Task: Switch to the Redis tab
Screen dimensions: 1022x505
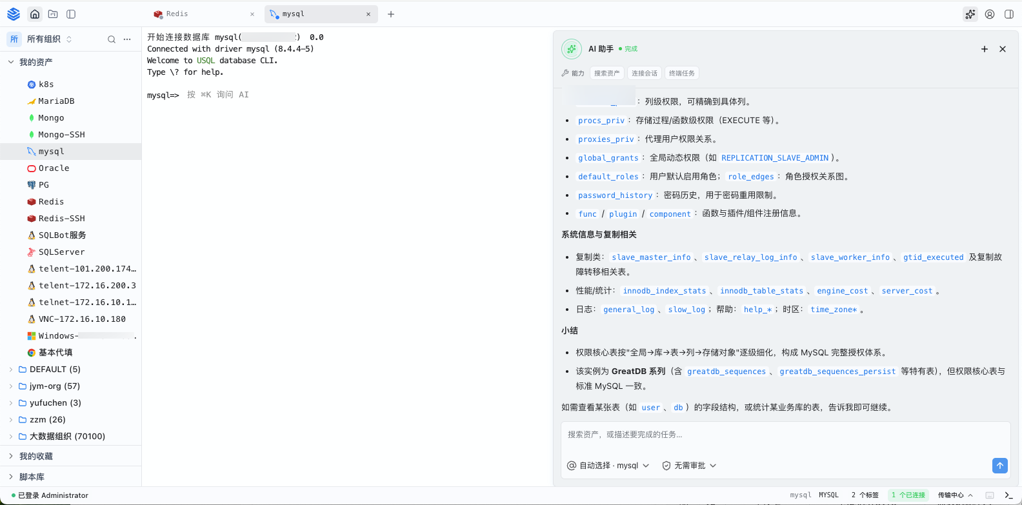Action: 204,14
